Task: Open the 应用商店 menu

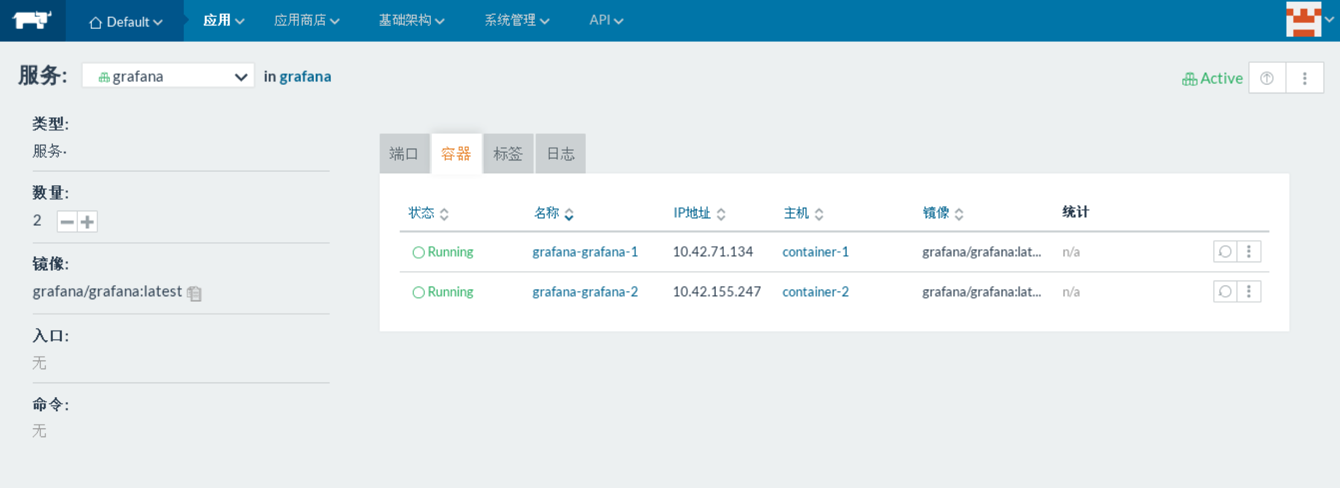Action: tap(306, 20)
